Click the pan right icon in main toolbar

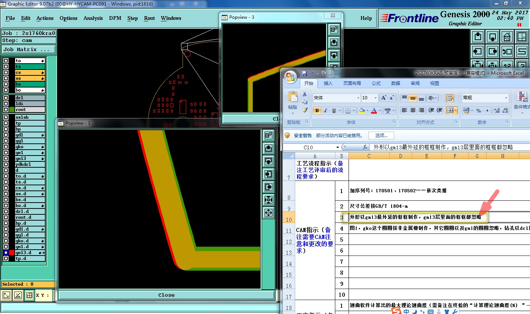(492, 51)
